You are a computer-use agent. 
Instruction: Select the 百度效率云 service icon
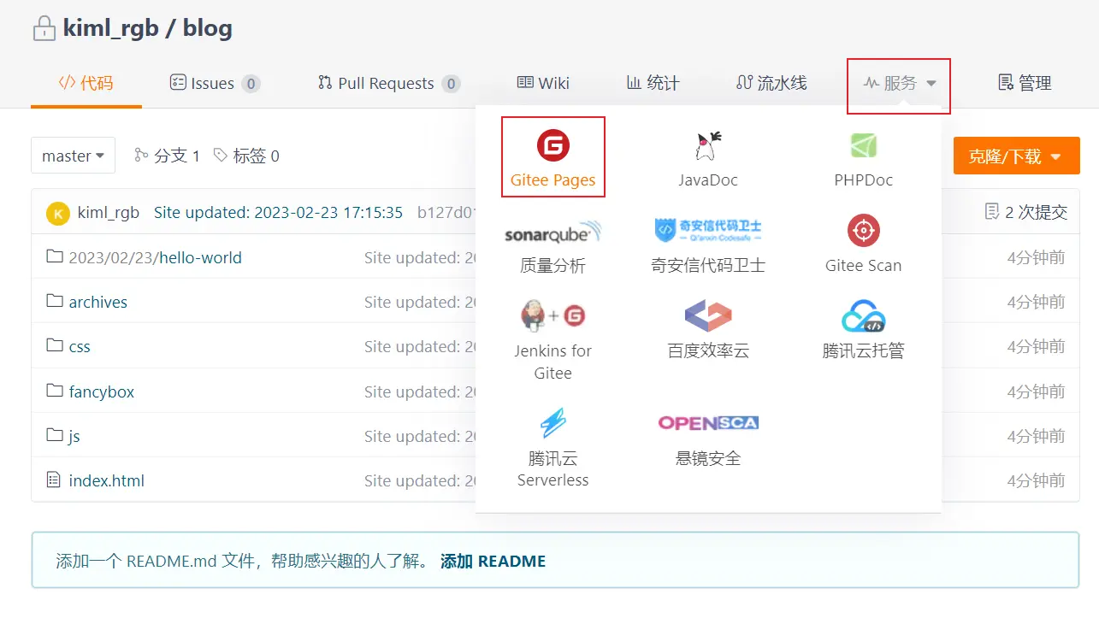707,316
